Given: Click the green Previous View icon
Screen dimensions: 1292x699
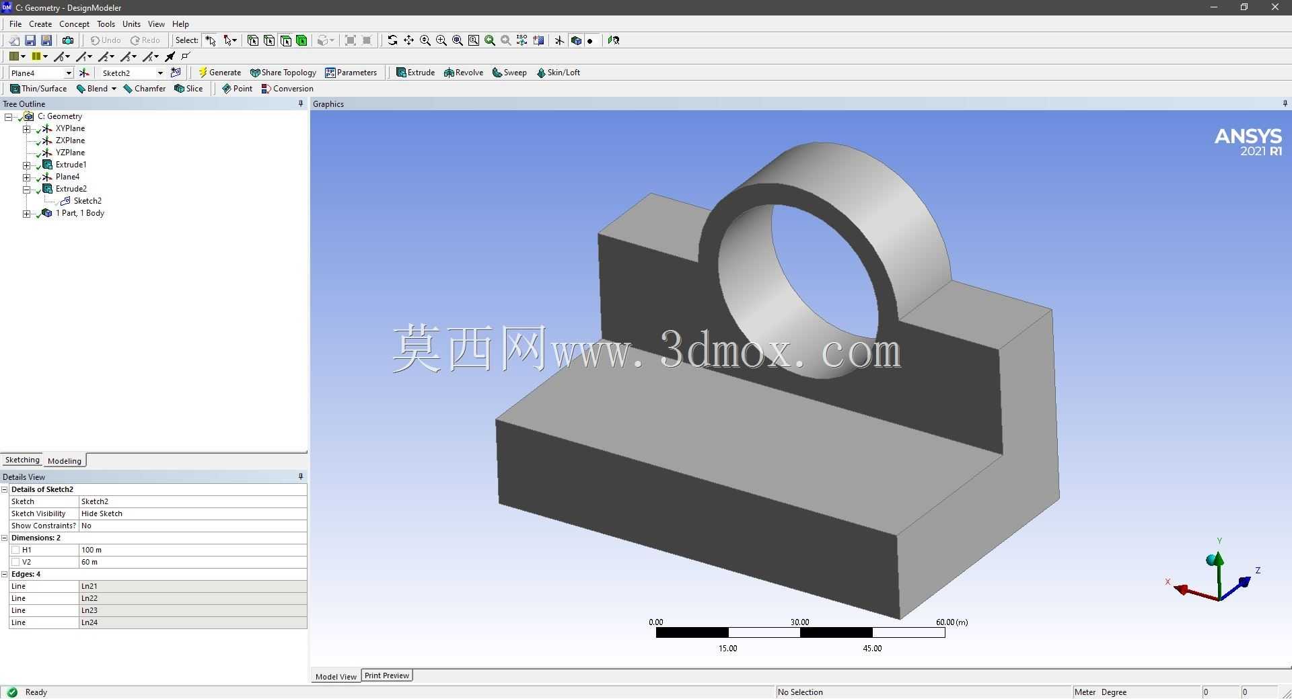Looking at the screenshot, I should 489,40.
